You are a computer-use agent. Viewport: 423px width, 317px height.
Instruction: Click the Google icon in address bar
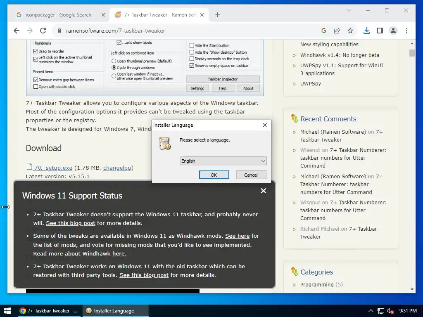coord(324,31)
